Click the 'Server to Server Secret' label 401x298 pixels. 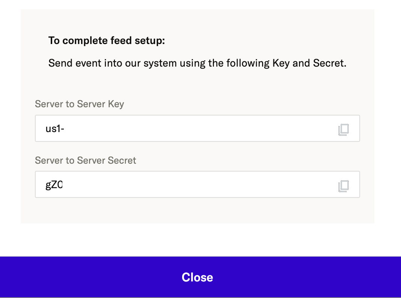85,160
